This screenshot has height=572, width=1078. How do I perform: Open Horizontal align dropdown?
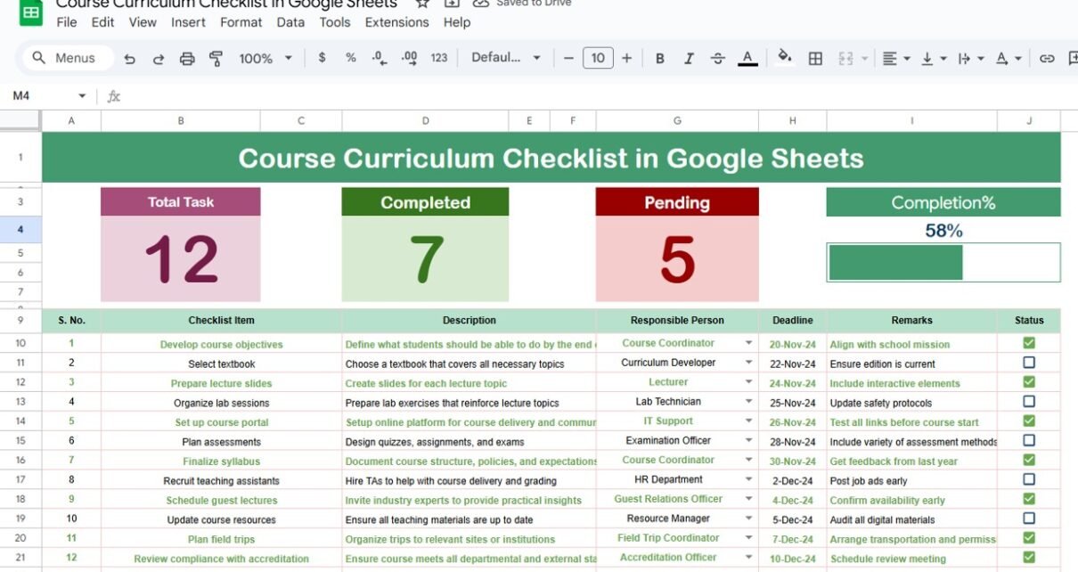895,59
